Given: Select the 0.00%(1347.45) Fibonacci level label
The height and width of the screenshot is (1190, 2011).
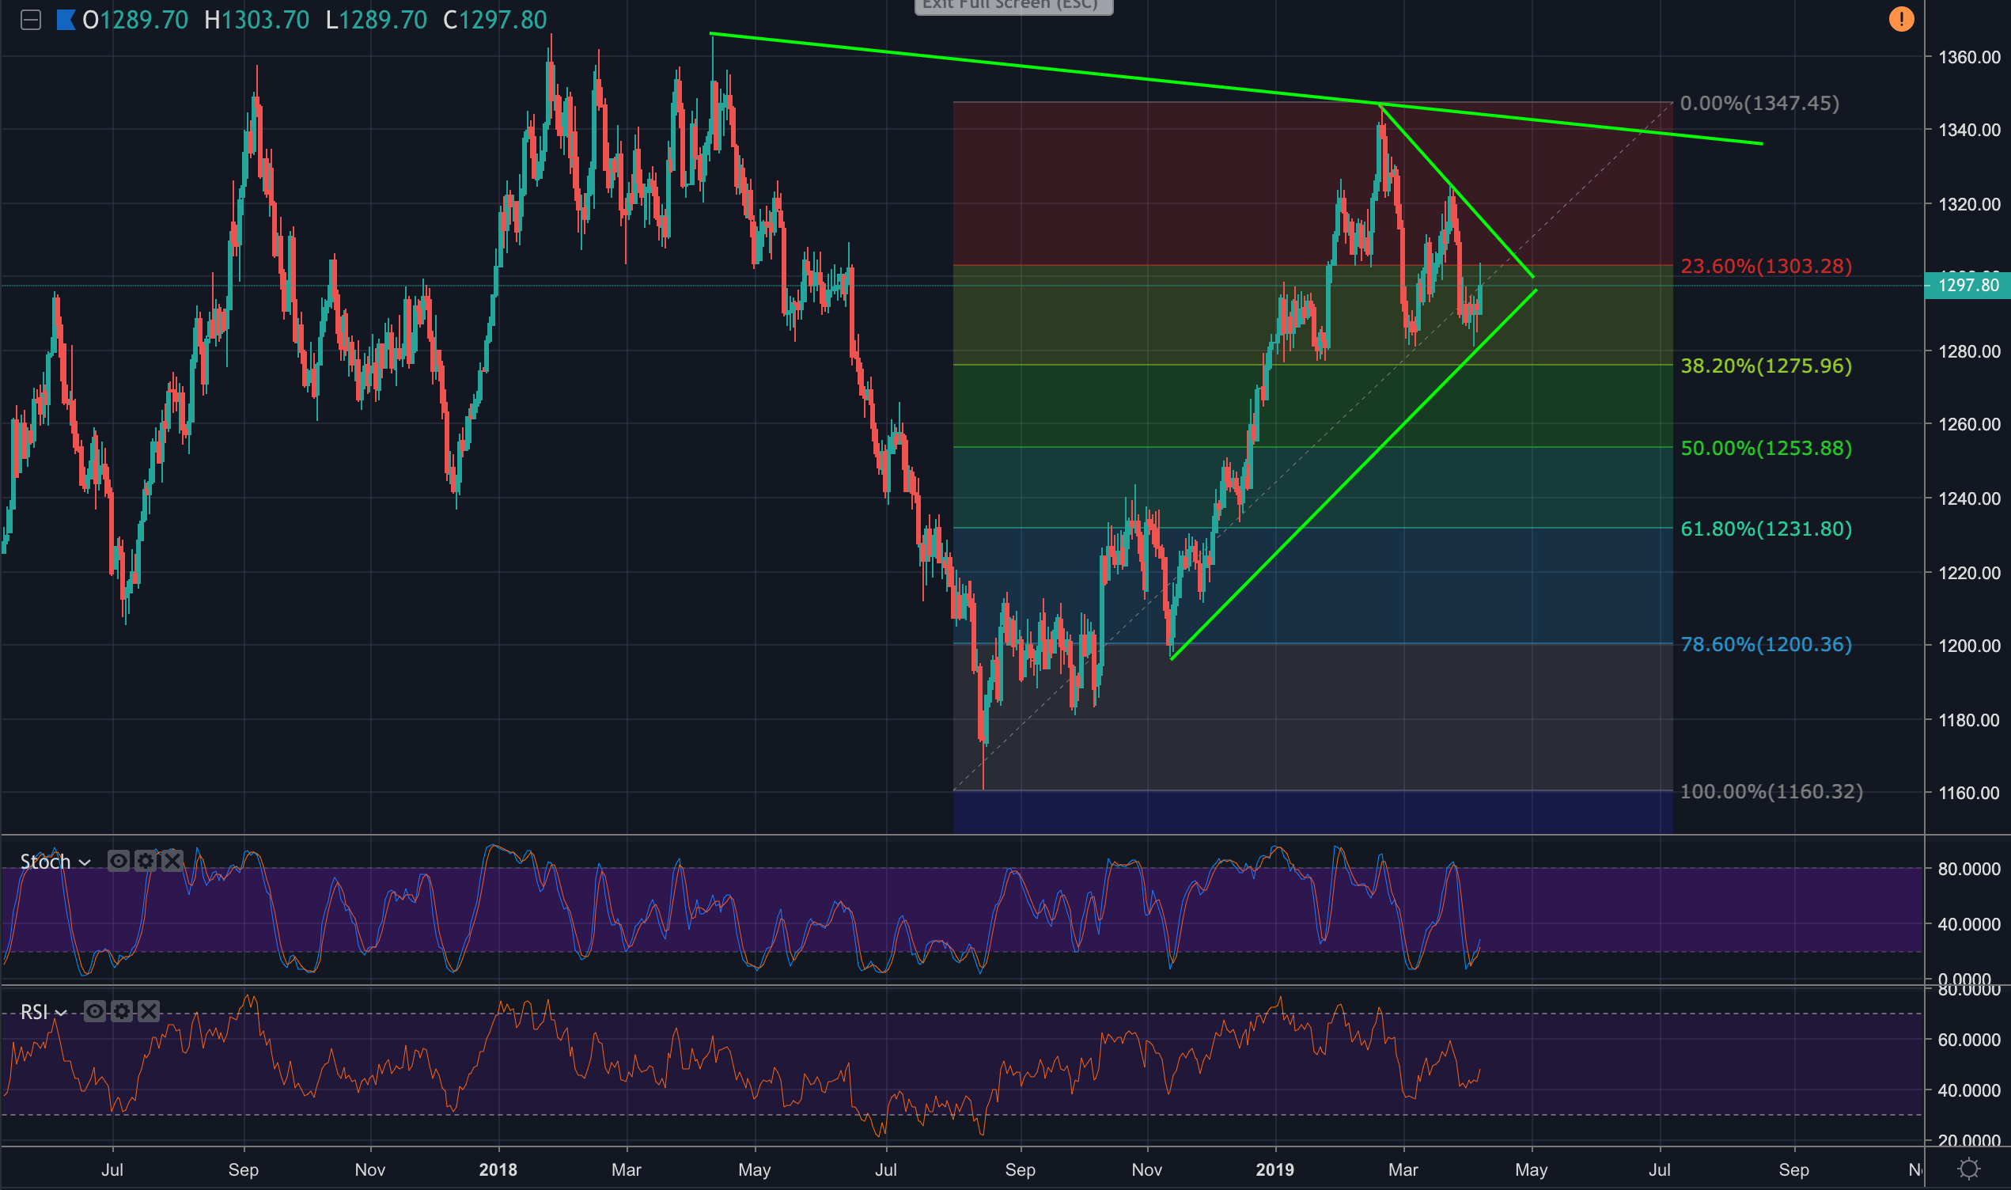Looking at the screenshot, I should click(x=1759, y=104).
